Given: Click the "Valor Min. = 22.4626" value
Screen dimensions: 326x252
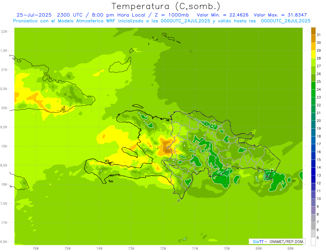Looking at the screenshot, I should 222,15.
